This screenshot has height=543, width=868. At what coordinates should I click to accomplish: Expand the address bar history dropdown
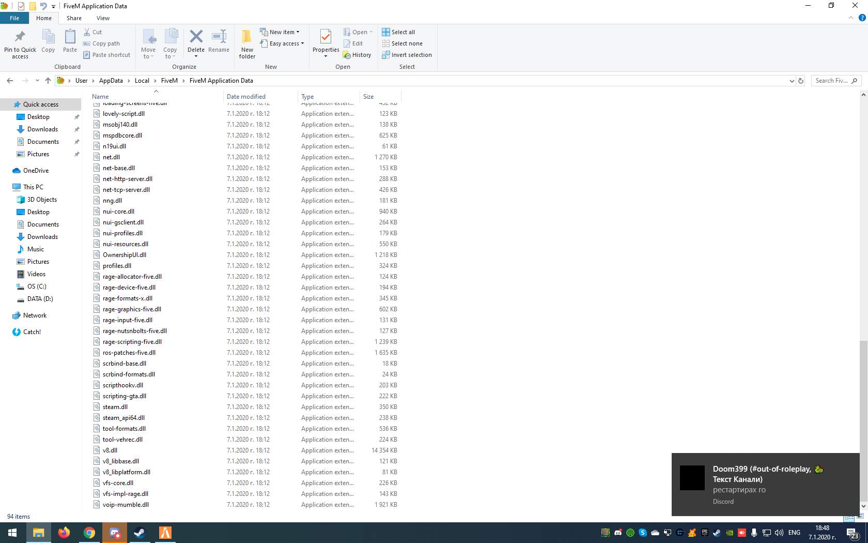click(x=792, y=81)
